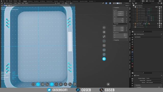Open the transform pivot point selector
The height and width of the screenshot is (92, 163).
click(63, 3)
